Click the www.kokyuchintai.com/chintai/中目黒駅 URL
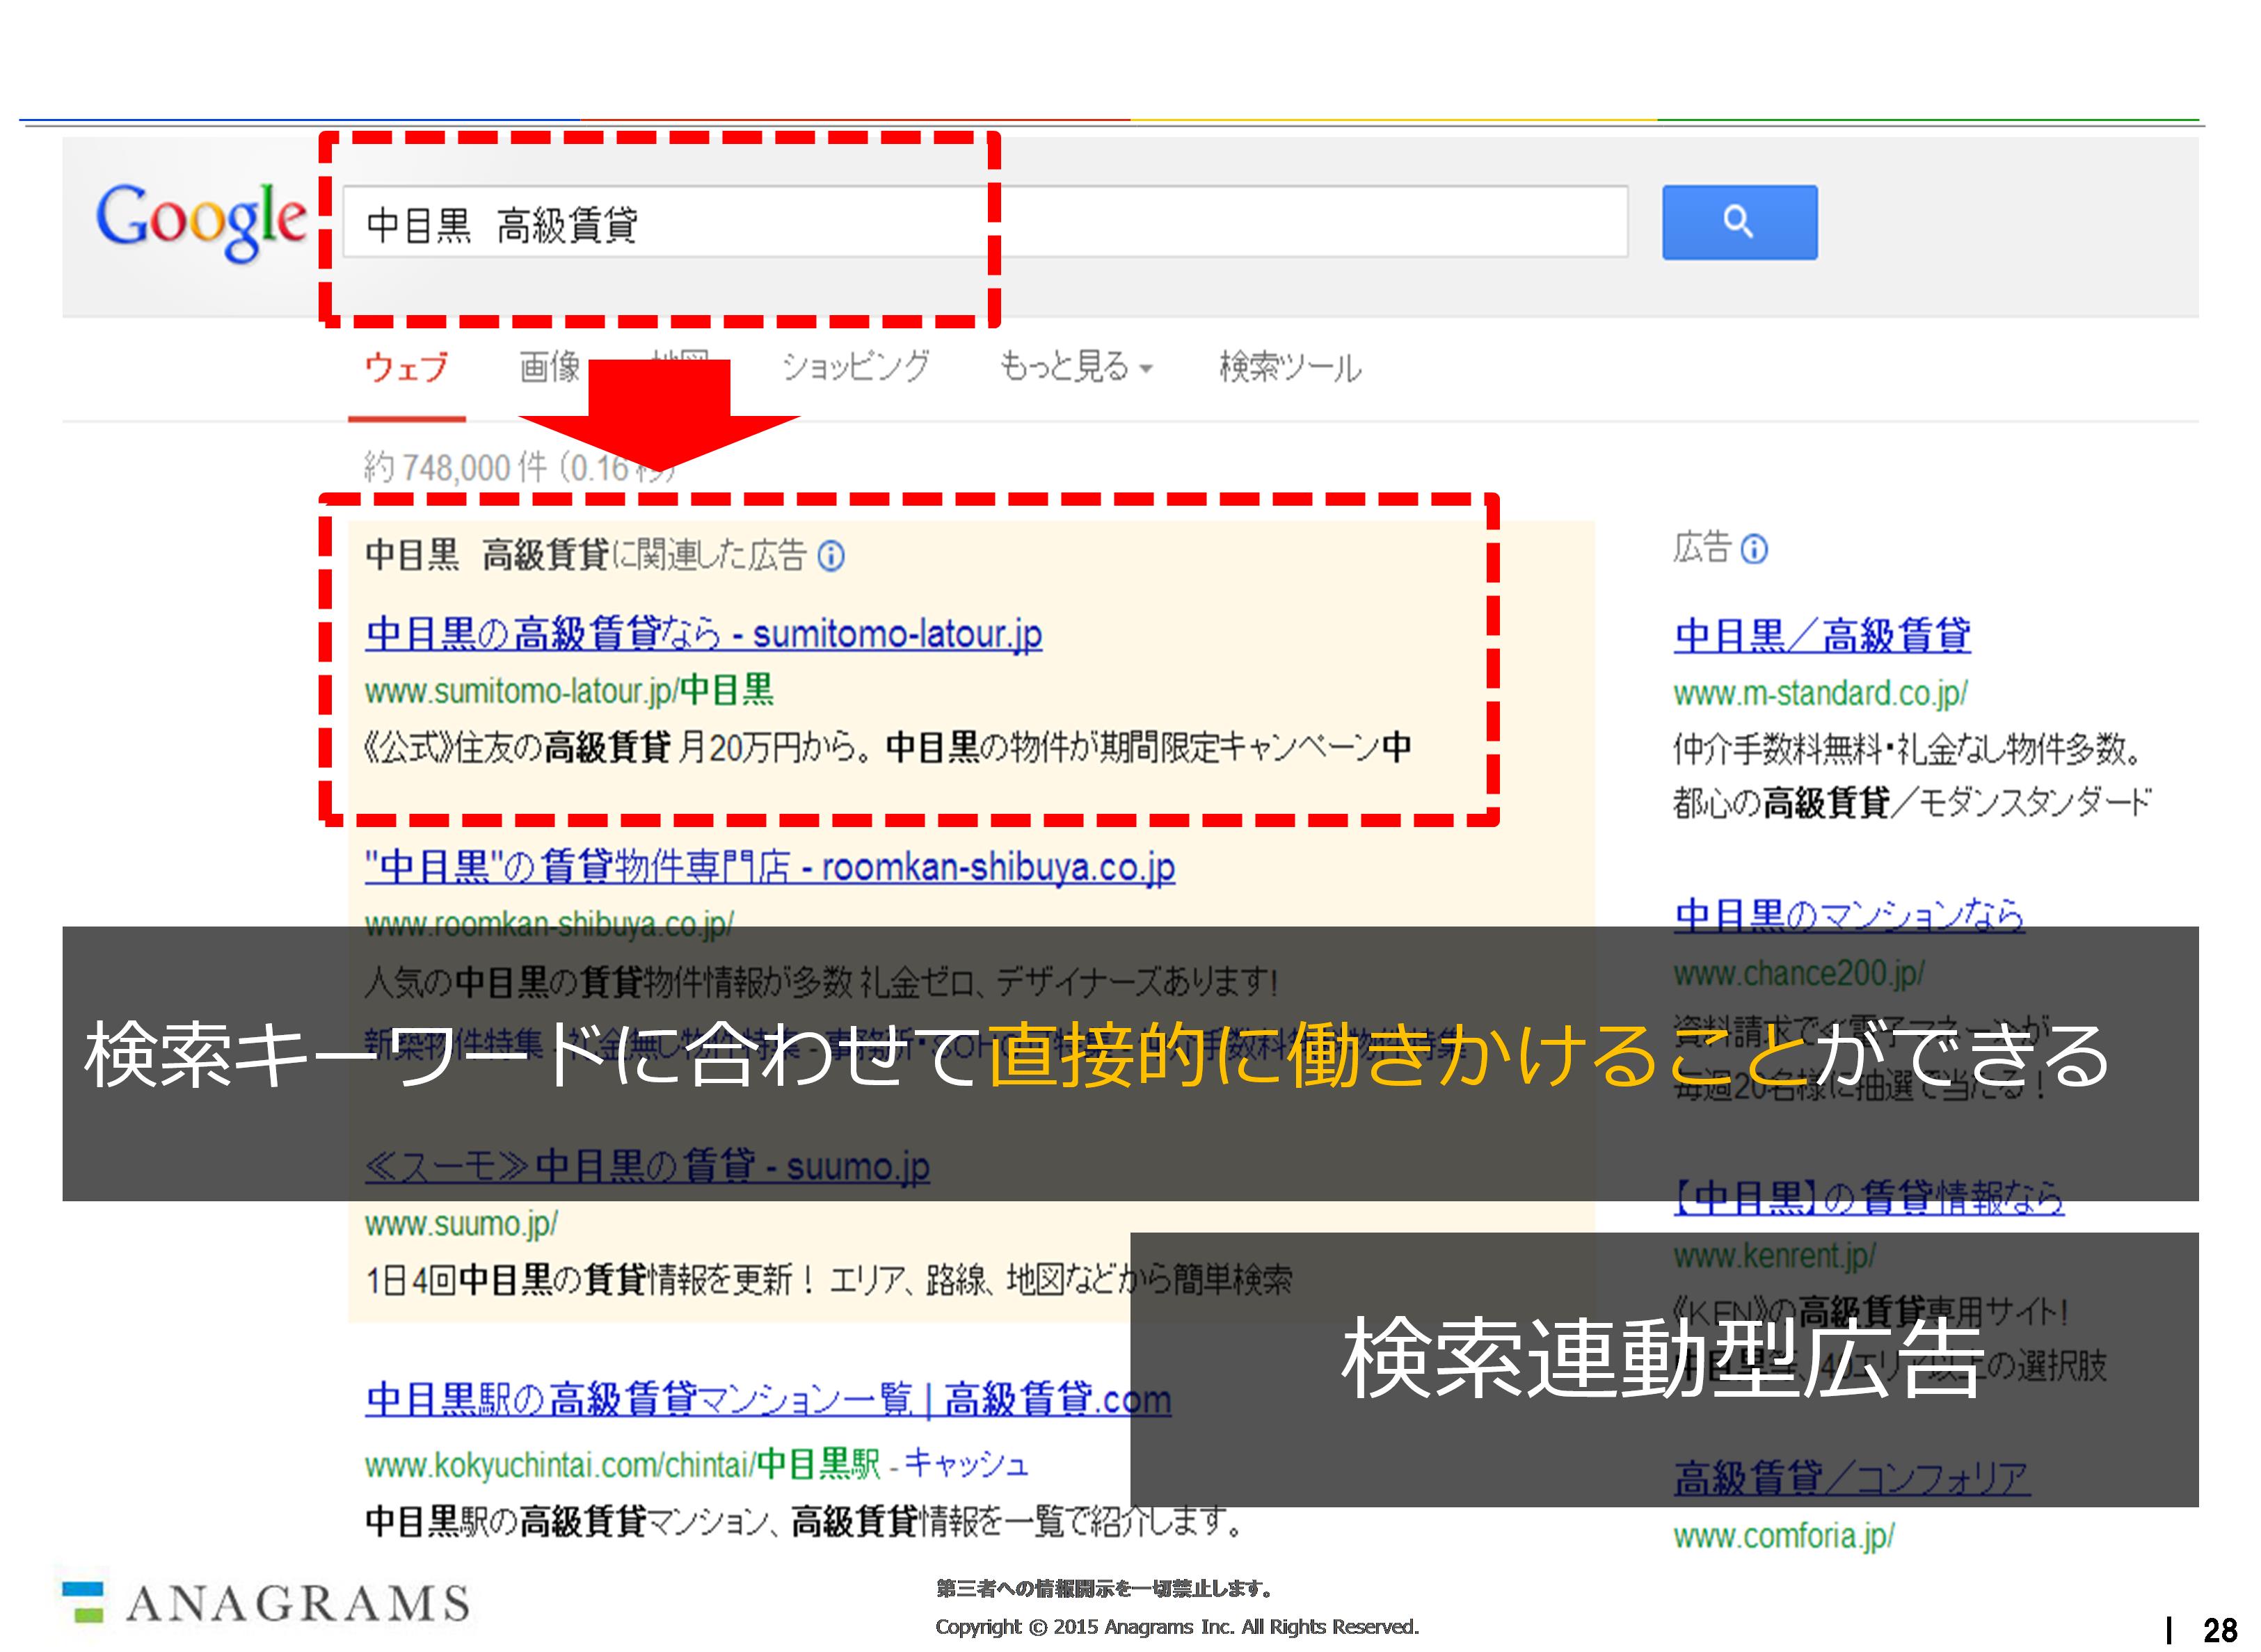This screenshot has height=1652, width=2261. pyautogui.click(x=623, y=1465)
